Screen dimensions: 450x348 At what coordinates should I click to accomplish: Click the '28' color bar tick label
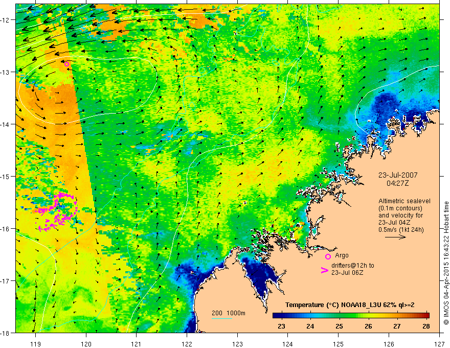pos(426,326)
